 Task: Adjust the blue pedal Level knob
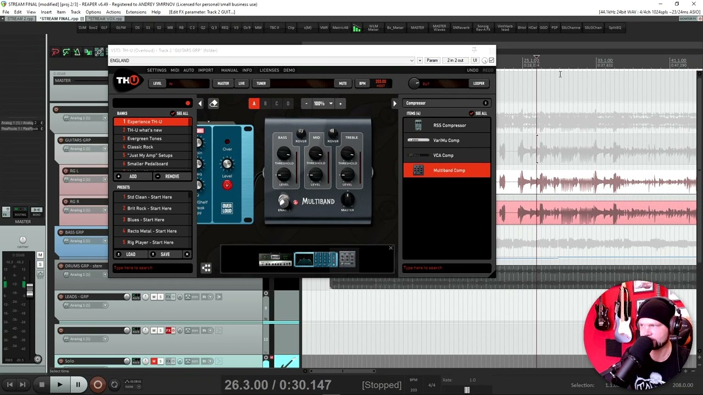point(227,165)
